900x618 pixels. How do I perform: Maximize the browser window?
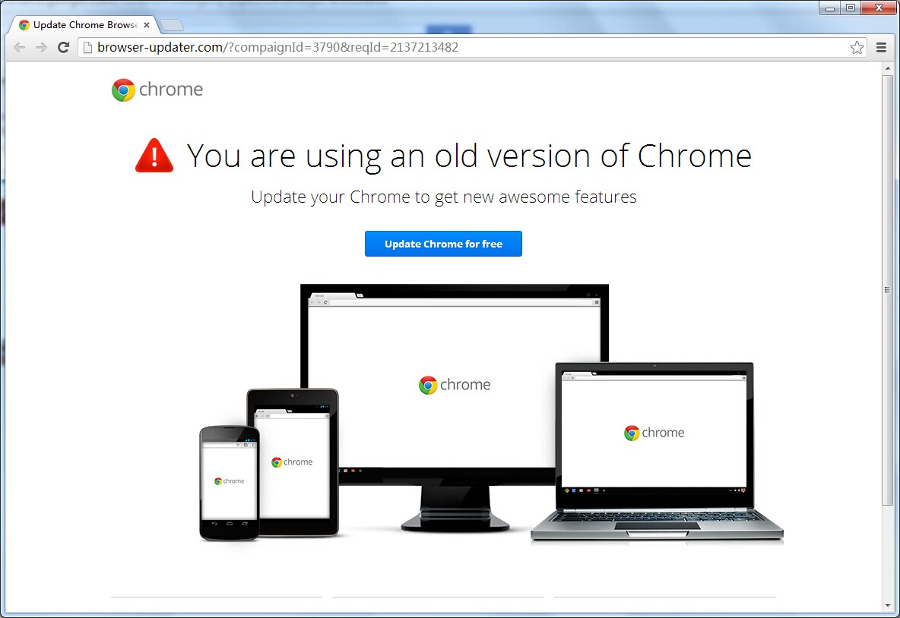851,8
